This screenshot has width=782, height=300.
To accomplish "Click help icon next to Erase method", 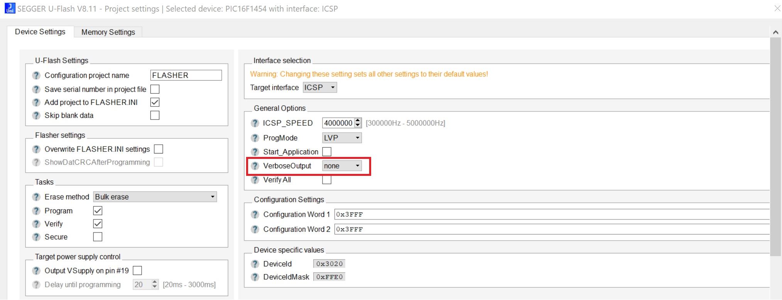I will pyautogui.click(x=36, y=197).
